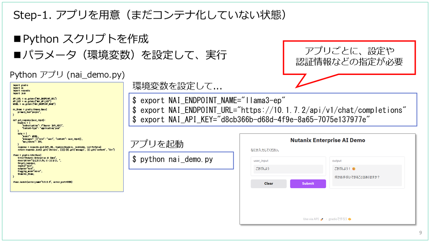Select the python nai_demo.py command
The width and height of the screenshot is (430, 242).
pyautogui.click(x=172, y=159)
